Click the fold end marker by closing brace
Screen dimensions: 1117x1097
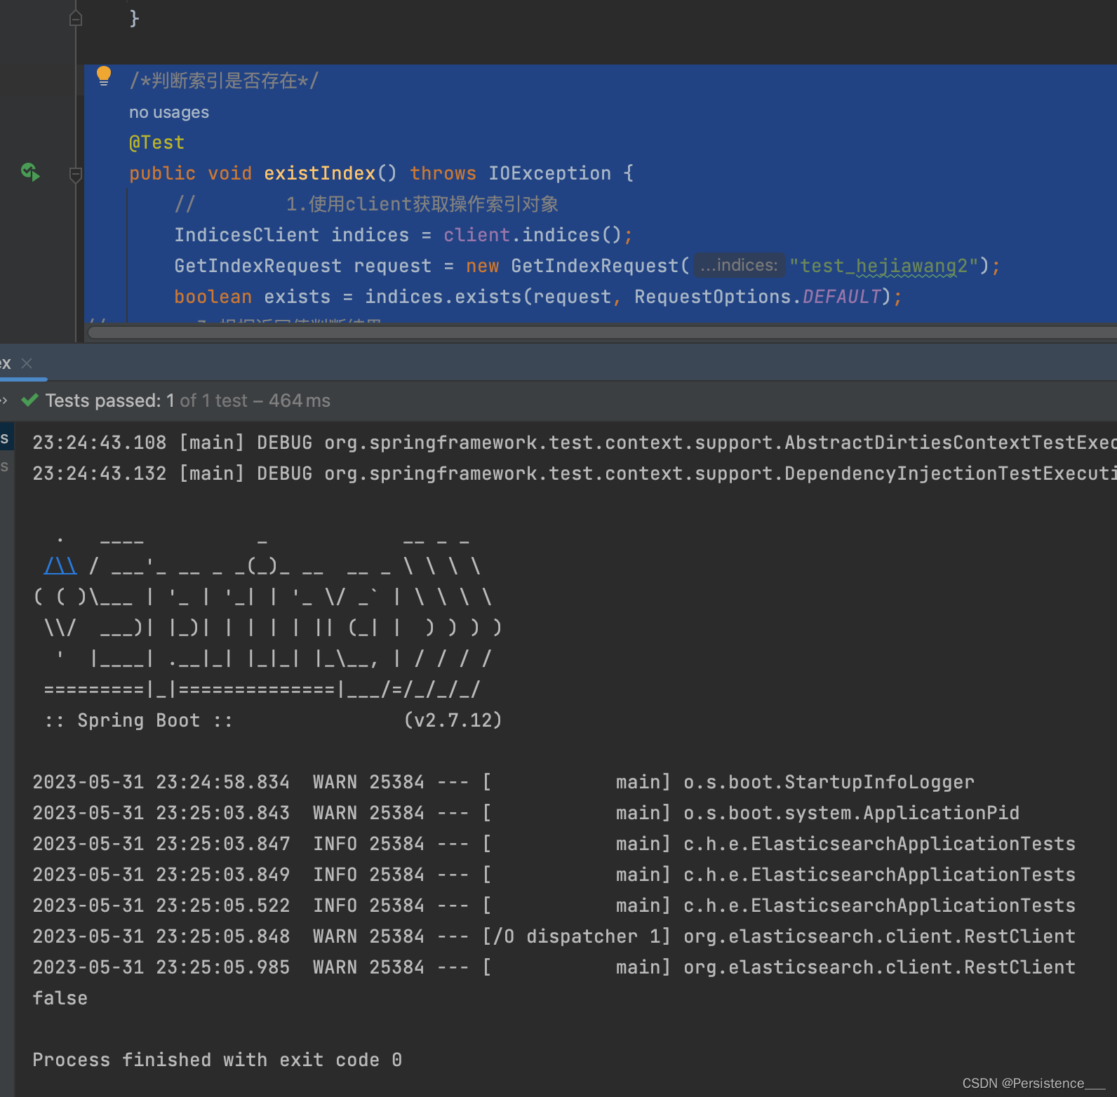[76, 18]
